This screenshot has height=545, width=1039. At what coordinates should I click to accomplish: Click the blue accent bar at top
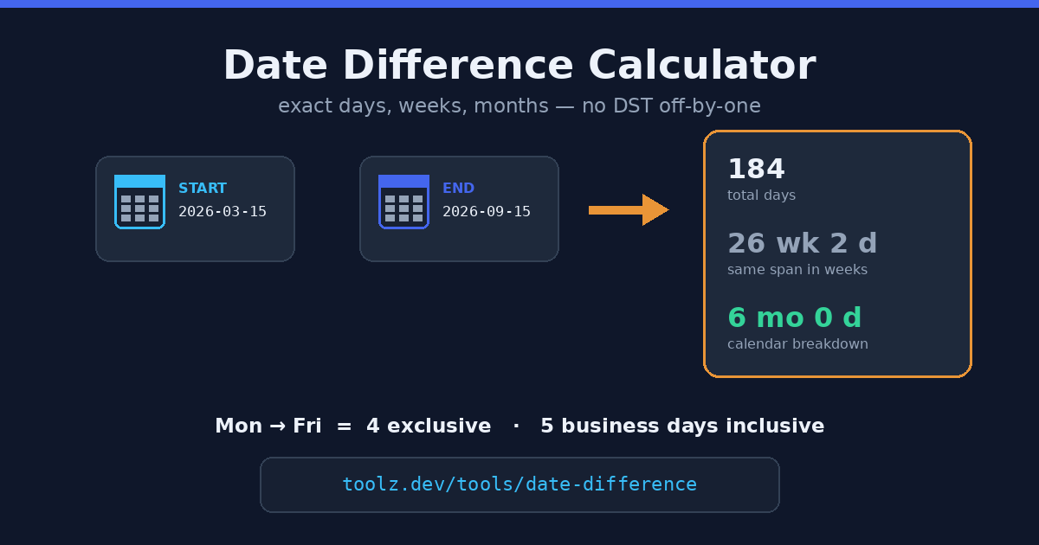(x=519, y=3)
